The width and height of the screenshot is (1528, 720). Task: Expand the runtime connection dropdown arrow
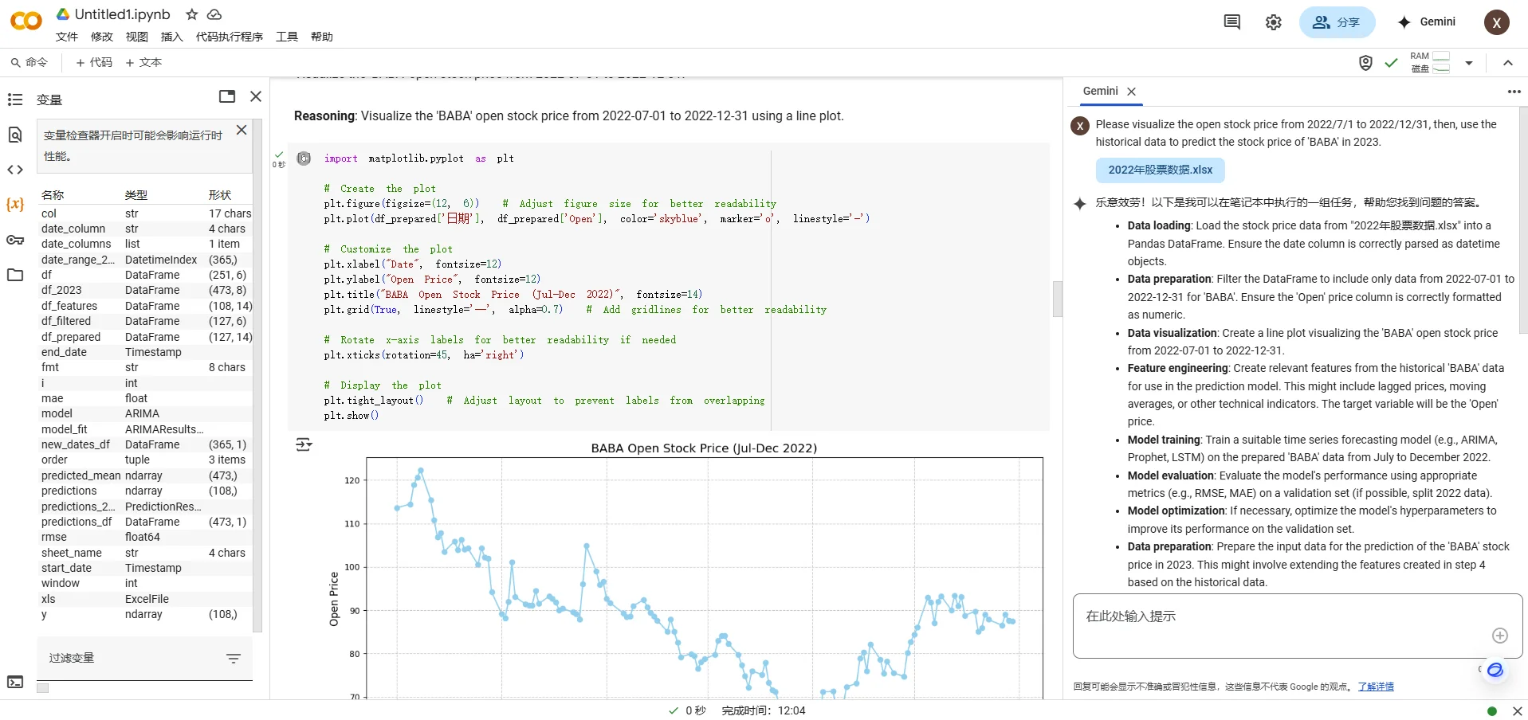[x=1469, y=63]
